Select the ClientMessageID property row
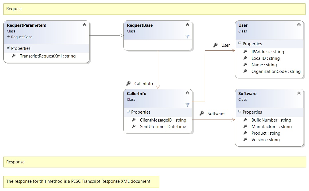The image size is (309, 191). click(x=163, y=120)
